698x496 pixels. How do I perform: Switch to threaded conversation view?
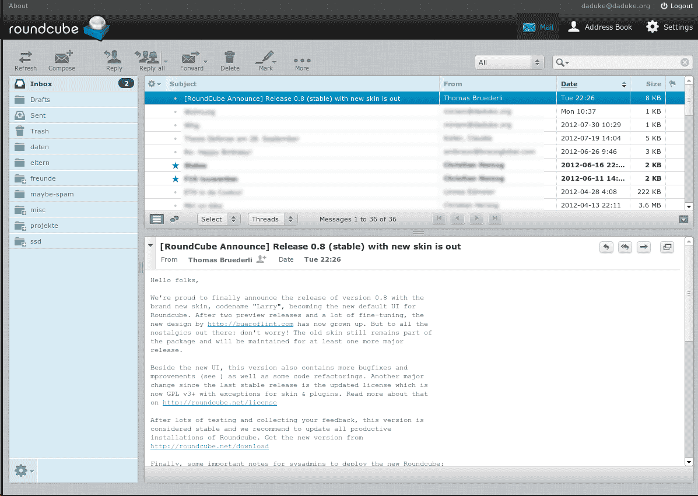[x=174, y=219]
